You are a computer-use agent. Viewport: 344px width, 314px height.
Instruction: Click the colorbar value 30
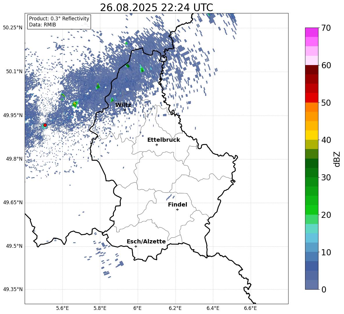pyautogui.click(x=326, y=177)
